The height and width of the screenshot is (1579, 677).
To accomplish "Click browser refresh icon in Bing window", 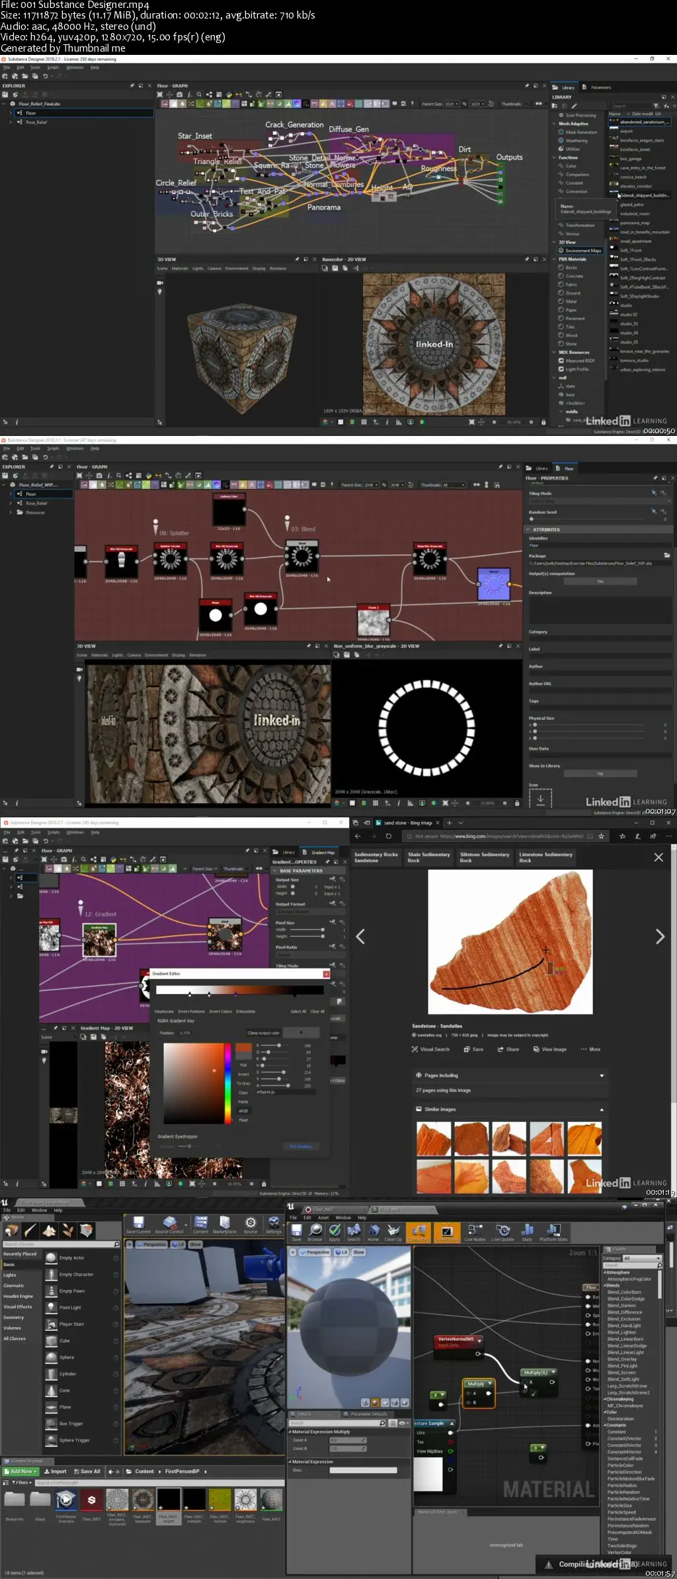I will pos(388,836).
